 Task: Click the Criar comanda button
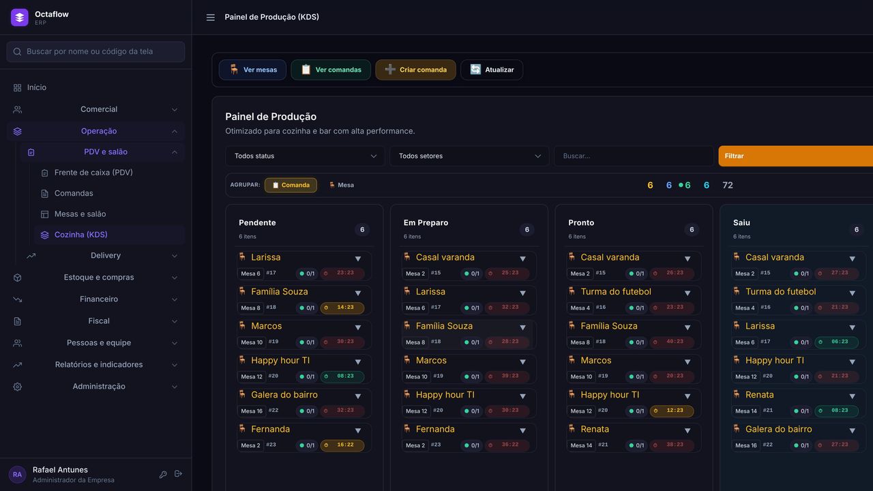pos(415,70)
